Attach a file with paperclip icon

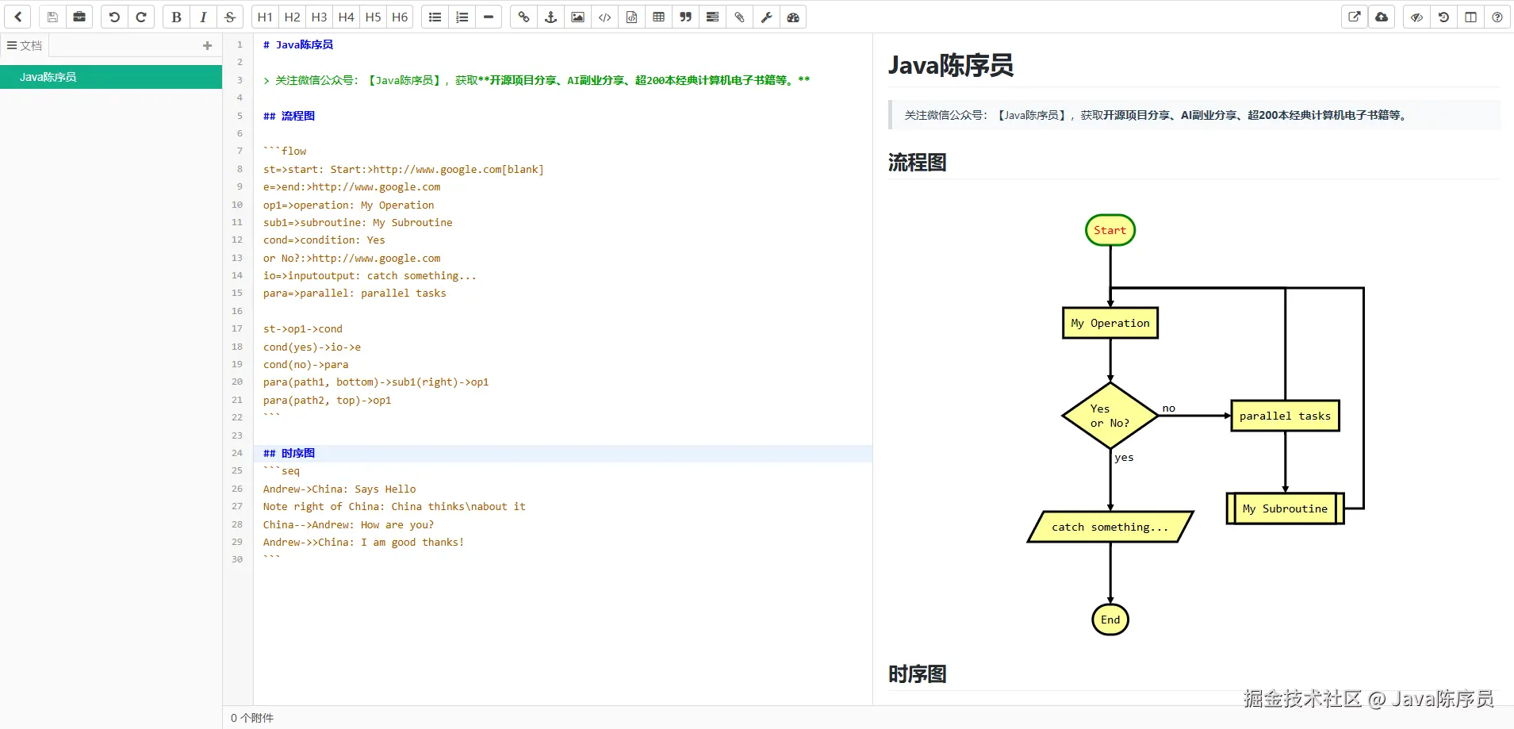point(739,17)
